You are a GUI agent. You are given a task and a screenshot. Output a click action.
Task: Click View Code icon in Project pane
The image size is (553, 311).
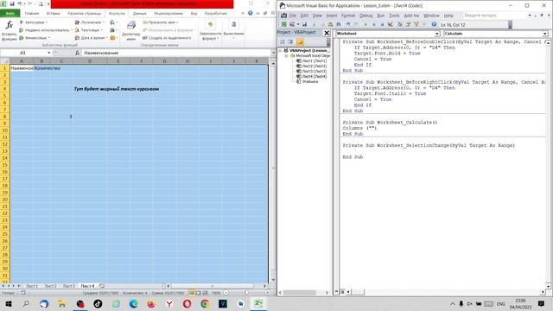pos(283,42)
